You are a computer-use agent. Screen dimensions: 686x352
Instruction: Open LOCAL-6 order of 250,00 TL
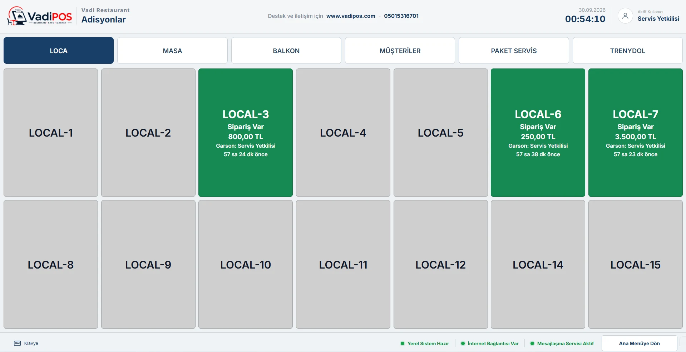(x=538, y=133)
